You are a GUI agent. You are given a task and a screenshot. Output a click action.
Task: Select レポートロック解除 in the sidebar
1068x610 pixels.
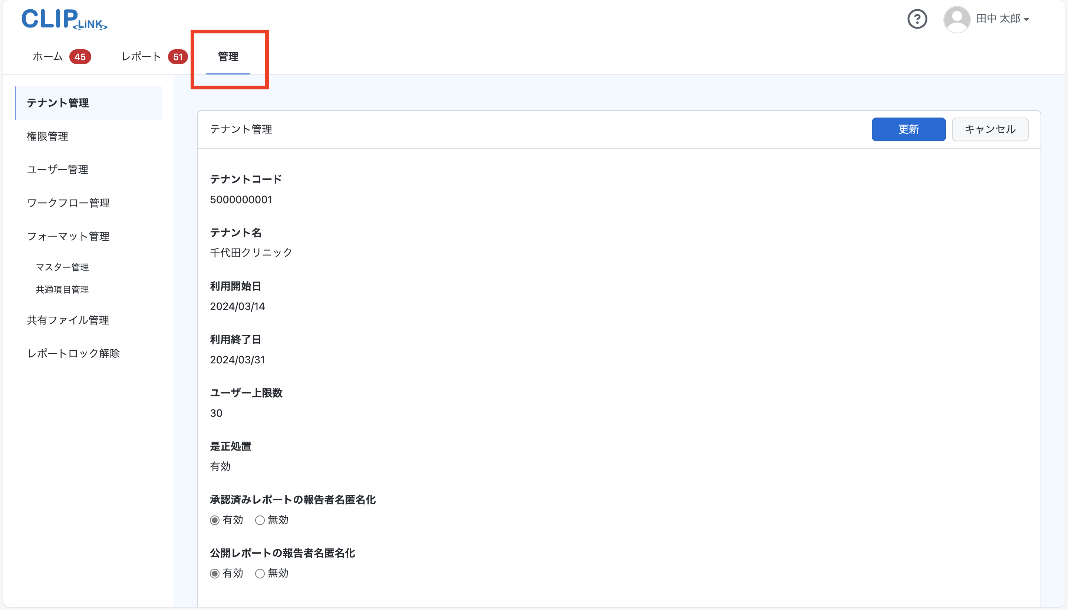pyautogui.click(x=73, y=354)
